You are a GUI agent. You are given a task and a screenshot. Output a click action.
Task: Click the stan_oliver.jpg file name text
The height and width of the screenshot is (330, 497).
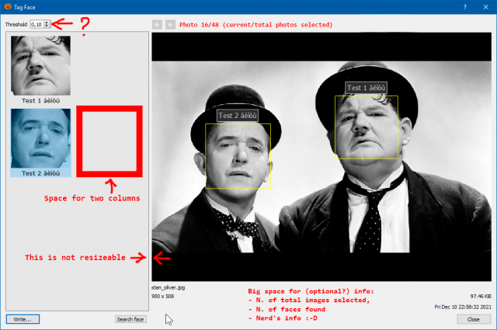[x=168, y=287]
